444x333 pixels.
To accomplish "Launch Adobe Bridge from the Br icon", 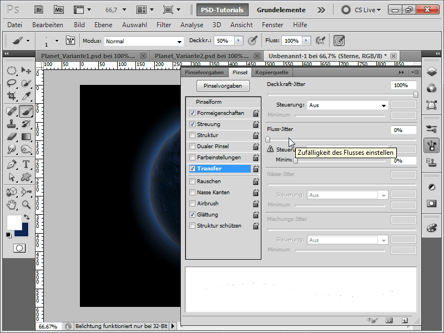I will [x=39, y=10].
